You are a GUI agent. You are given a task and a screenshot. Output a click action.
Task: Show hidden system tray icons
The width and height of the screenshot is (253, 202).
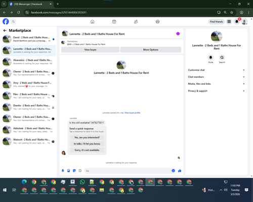(x=221, y=190)
